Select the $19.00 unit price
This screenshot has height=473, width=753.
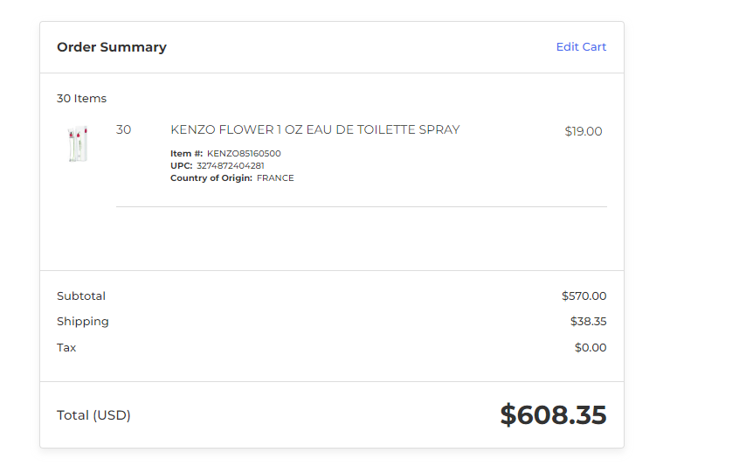[x=584, y=131]
